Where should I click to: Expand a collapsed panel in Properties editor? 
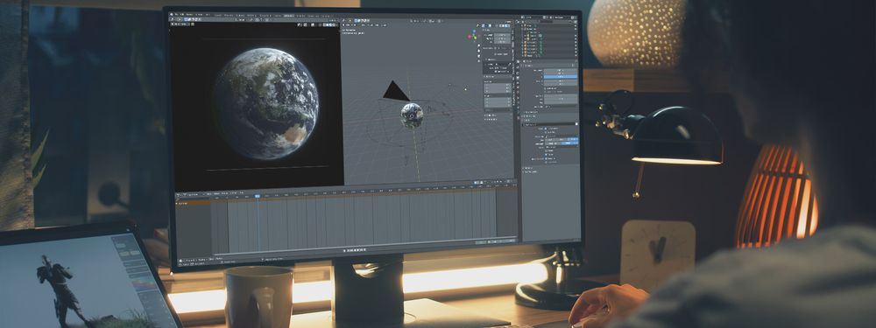click(524, 112)
